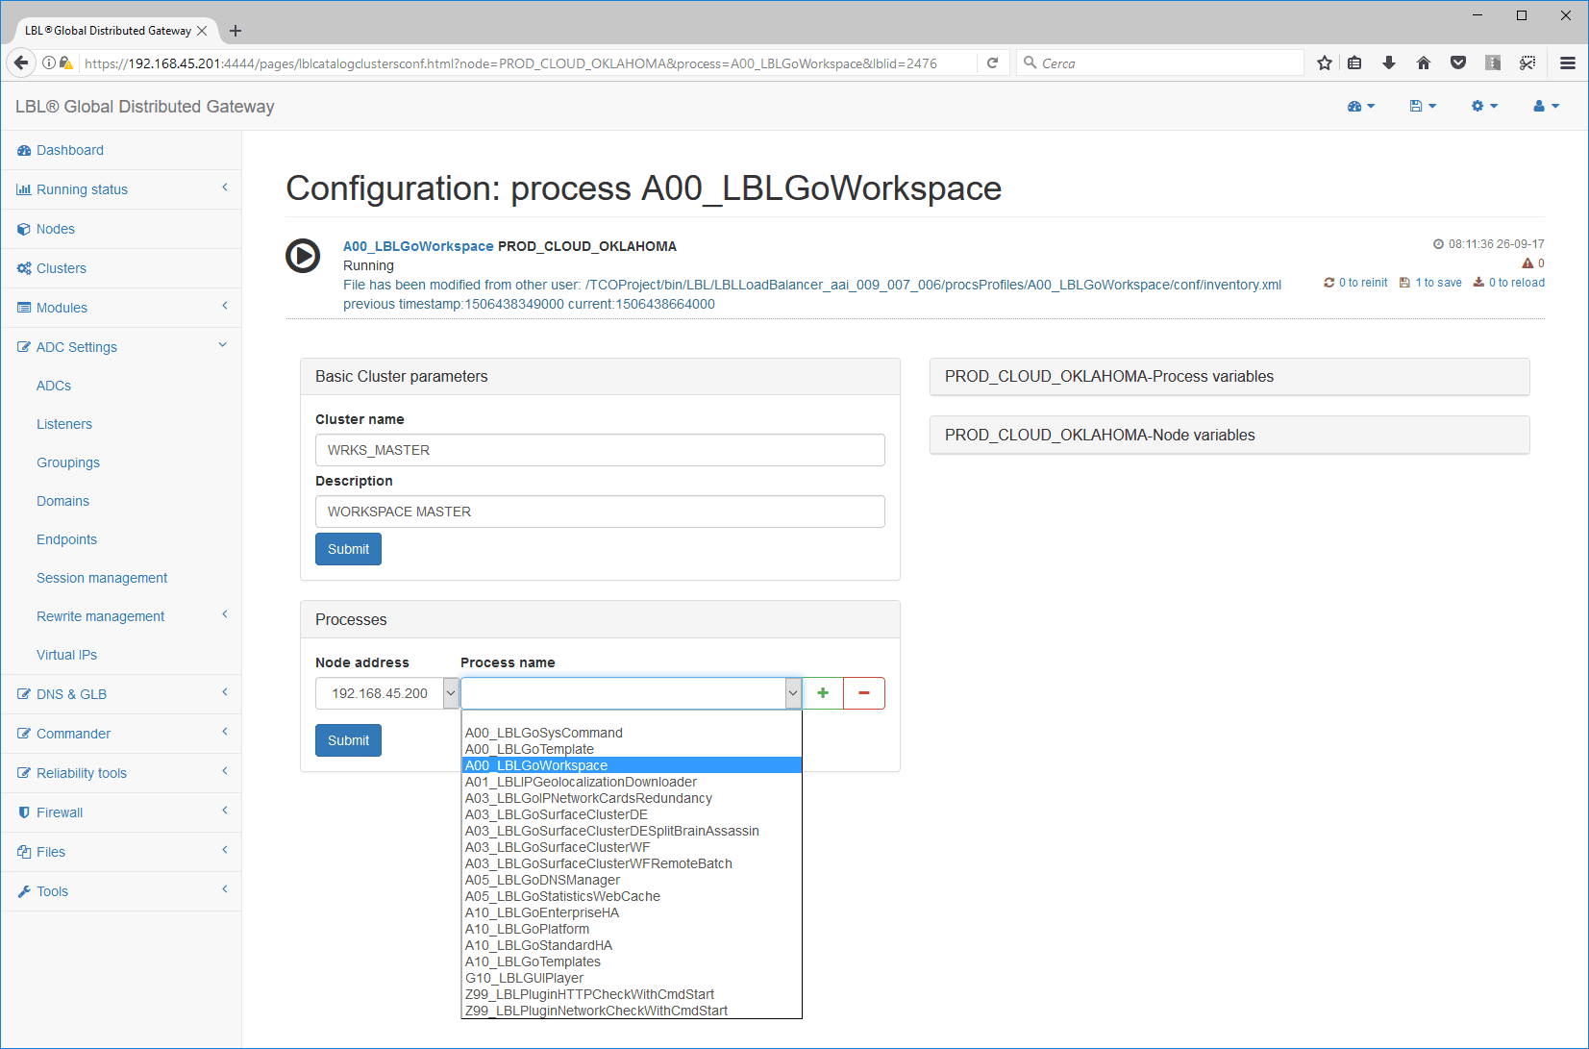Click the A00_LBLGoWorkspace process link

coord(418,246)
